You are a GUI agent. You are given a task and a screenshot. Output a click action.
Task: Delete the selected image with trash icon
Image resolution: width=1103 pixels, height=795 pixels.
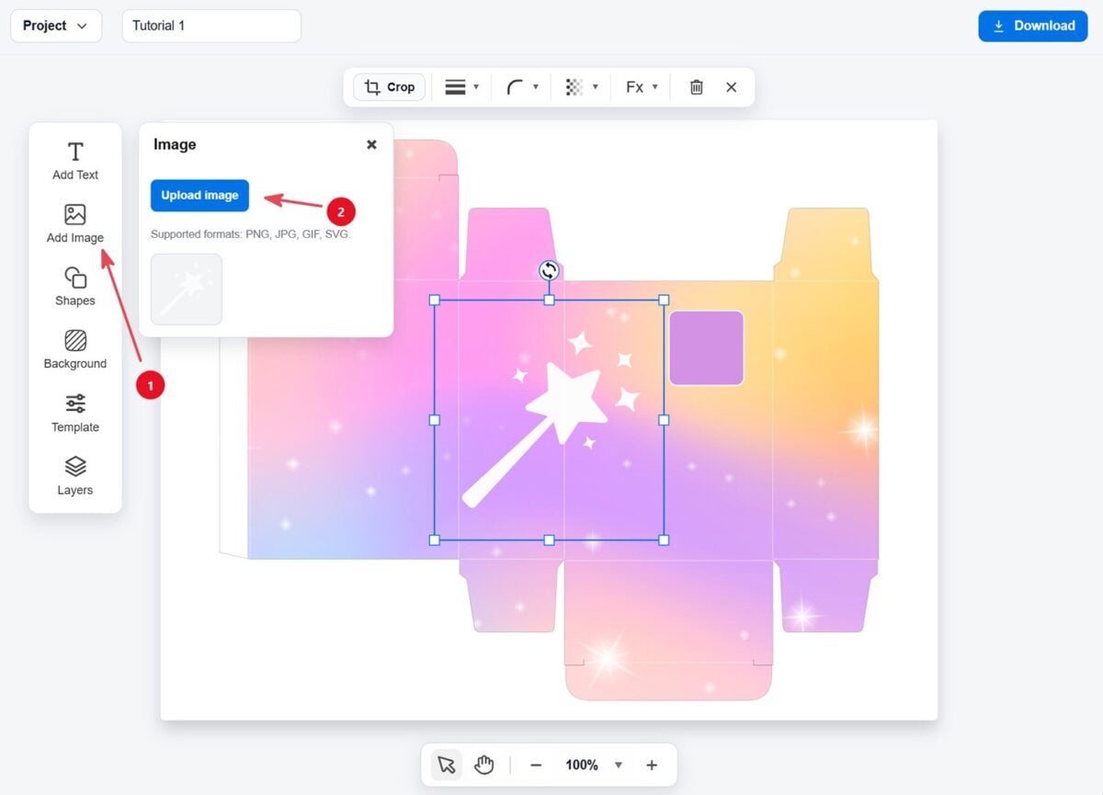[x=697, y=86]
